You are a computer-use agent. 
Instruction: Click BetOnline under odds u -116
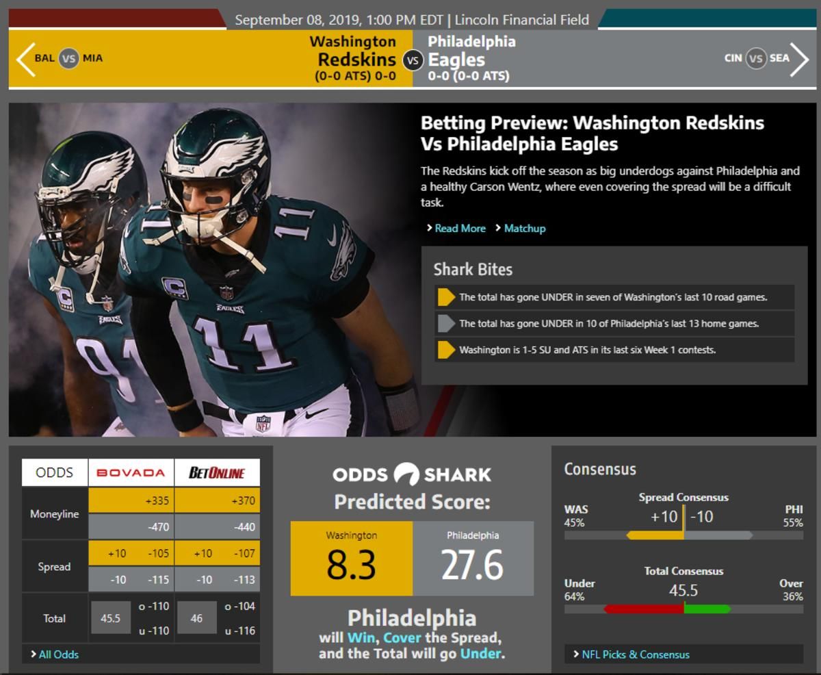239,631
